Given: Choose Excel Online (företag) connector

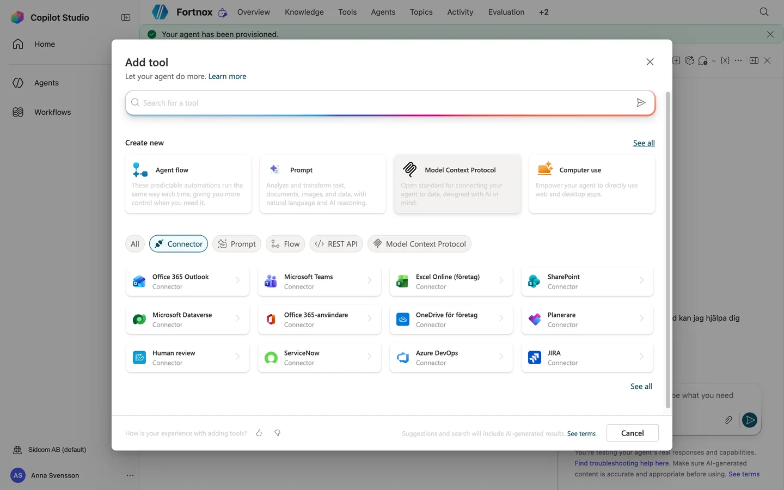Looking at the screenshot, I should 451,281.
